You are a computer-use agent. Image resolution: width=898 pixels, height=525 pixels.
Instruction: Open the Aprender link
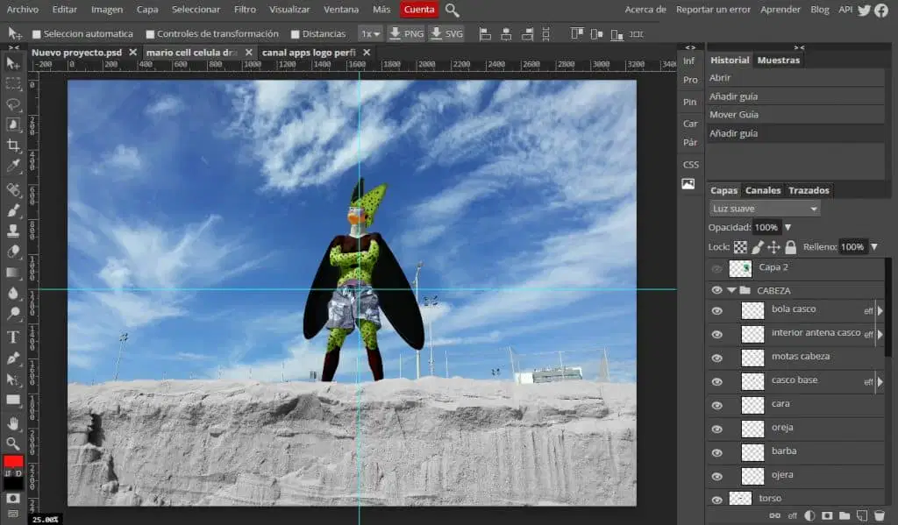tap(780, 10)
